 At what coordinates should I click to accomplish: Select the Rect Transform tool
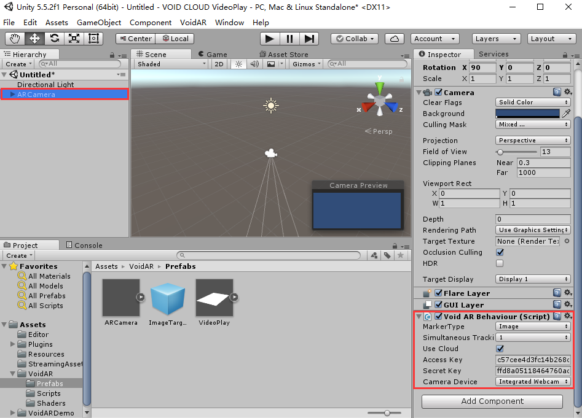[x=93, y=39]
